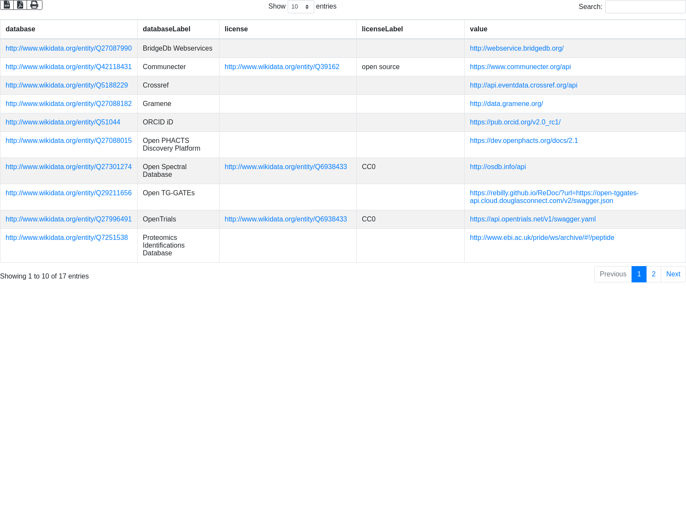Open Wikidata link Q27087990
The width and height of the screenshot is (686, 515).
[69, 48]
